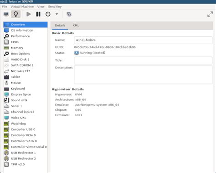Viewport: 216px width, 173px height.
Task: Click the Hypervisor value KVM
Action: 78,94
